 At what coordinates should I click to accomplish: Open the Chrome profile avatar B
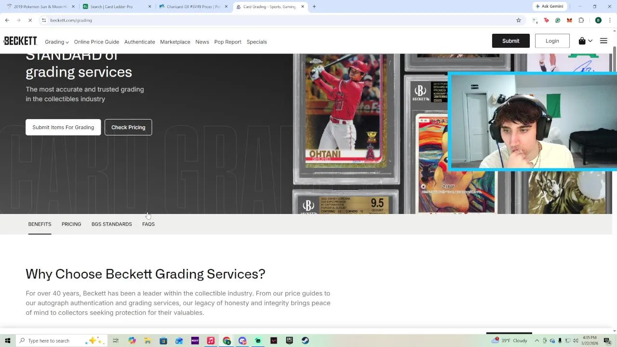[598, 20]
